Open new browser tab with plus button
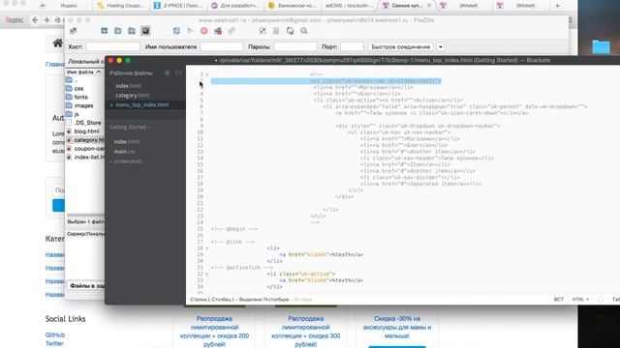 tap(557, 6)
